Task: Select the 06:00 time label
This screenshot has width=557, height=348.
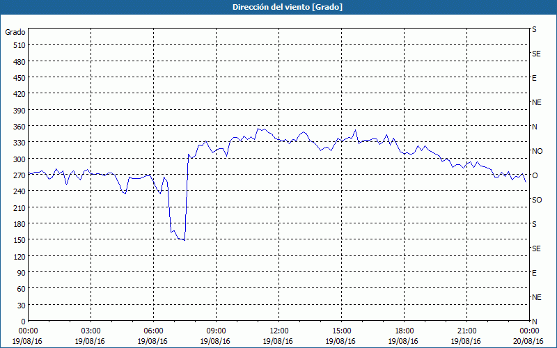Action: click(x=153, y=331)
